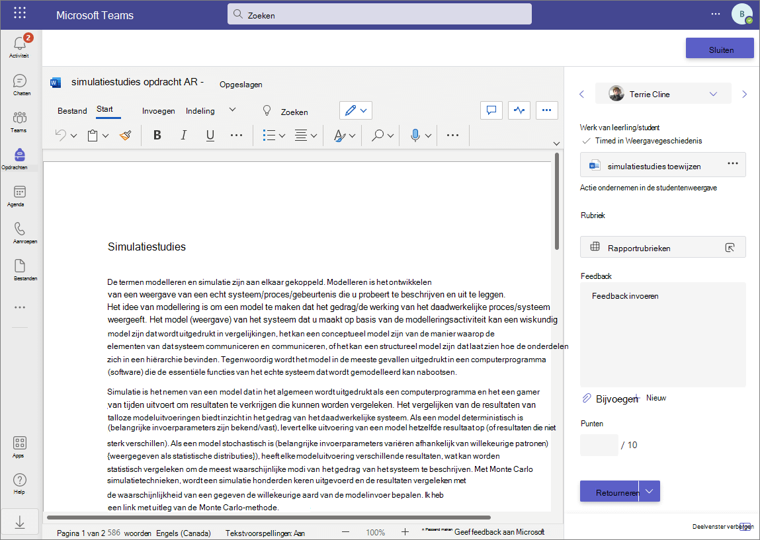Click the Feedback invoeren text box
Image resolution: width=760 pixels, height=540 pixels.
pyautogui.click(x=663, y=334)
